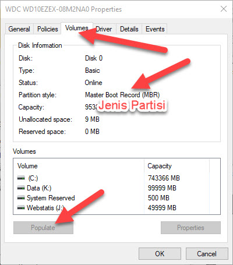Go to the Details tab
233x265 pixels.
coord(129,29)
